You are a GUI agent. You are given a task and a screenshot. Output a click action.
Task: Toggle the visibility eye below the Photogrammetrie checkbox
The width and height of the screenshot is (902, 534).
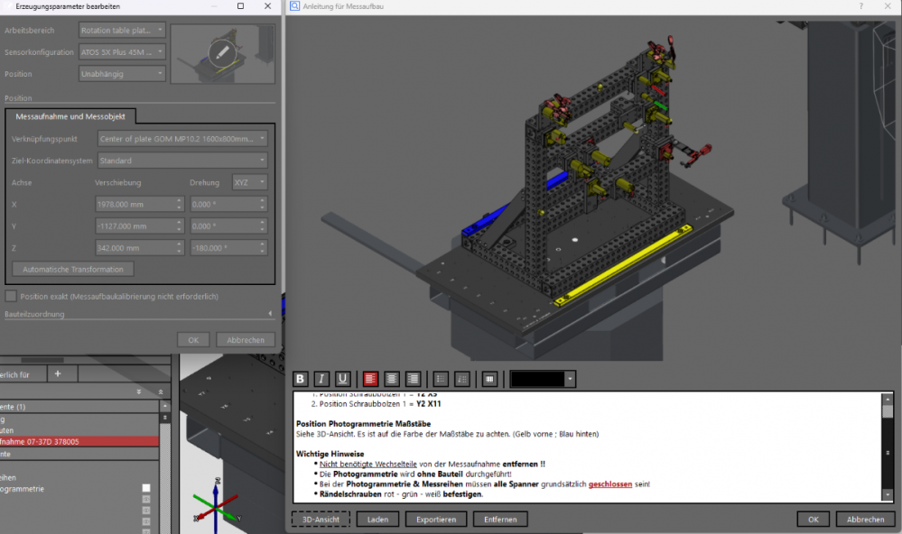point(146,500)
